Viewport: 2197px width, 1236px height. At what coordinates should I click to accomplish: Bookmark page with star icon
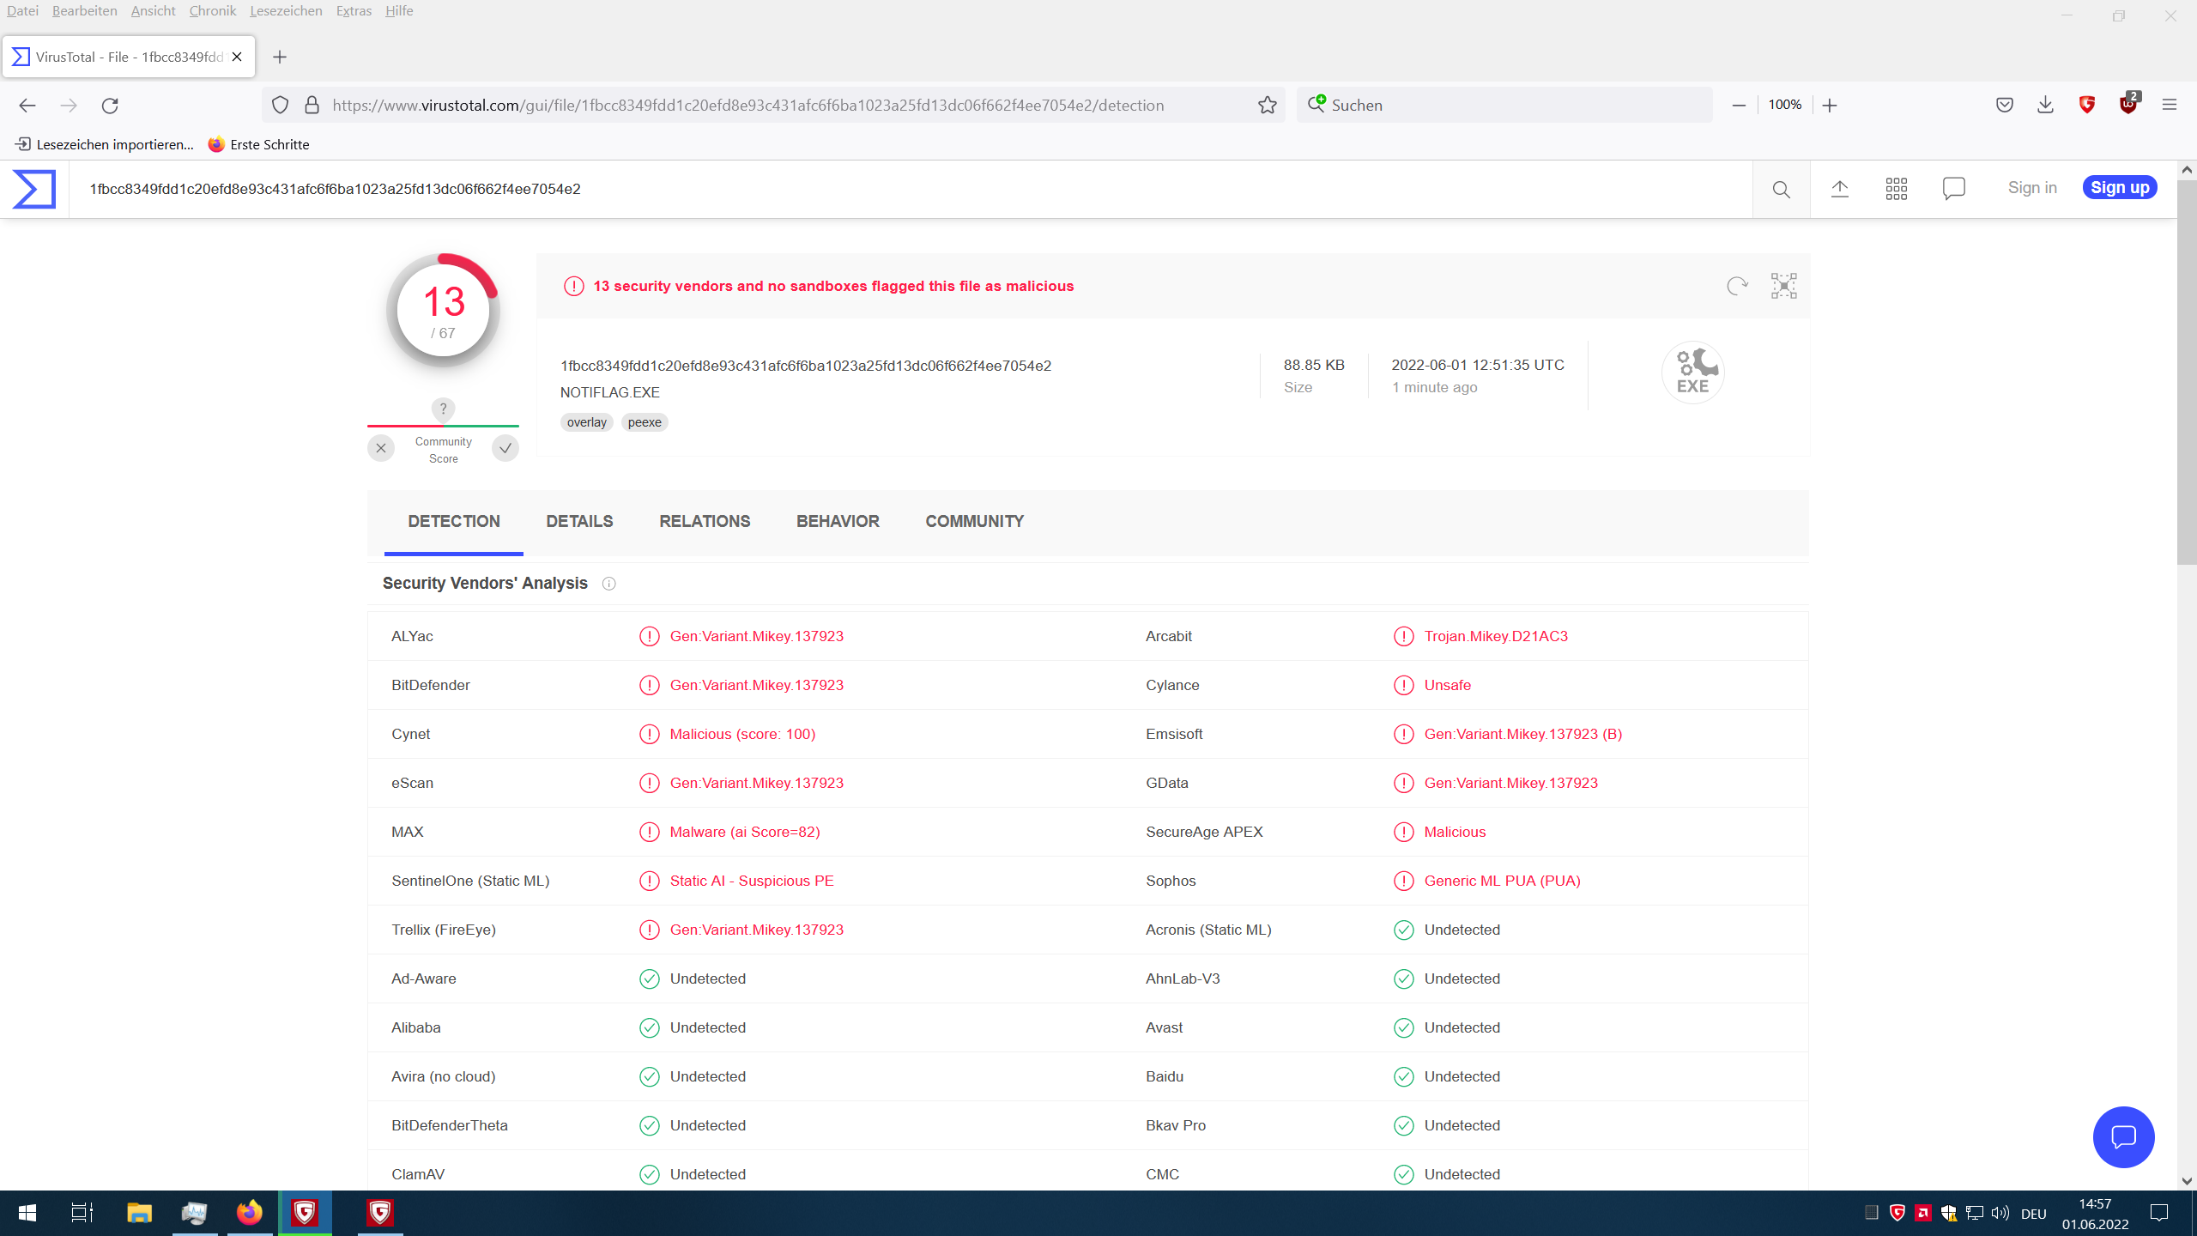pyautogui.click(x=1268, y=105)
